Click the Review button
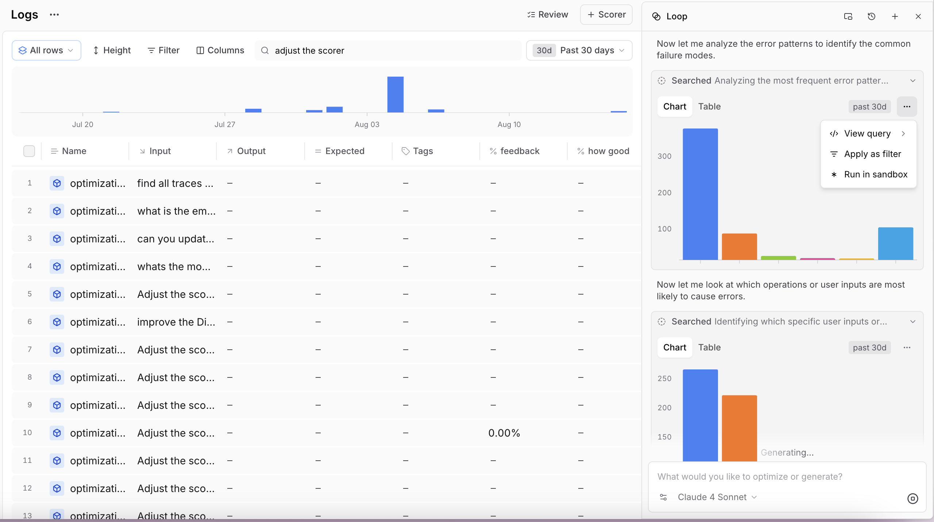The image size is (934, 522). 548,15
